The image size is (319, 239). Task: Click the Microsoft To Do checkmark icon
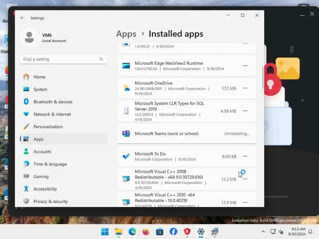tap(126, 156)
